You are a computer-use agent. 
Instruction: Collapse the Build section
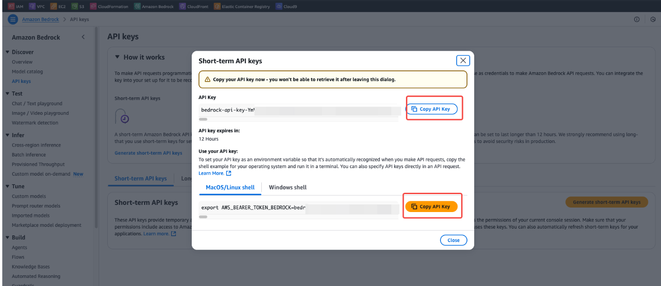[x=8, y=237]
